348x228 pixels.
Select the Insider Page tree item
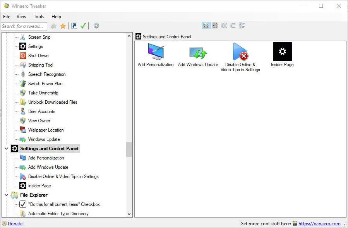click(39, 186)
